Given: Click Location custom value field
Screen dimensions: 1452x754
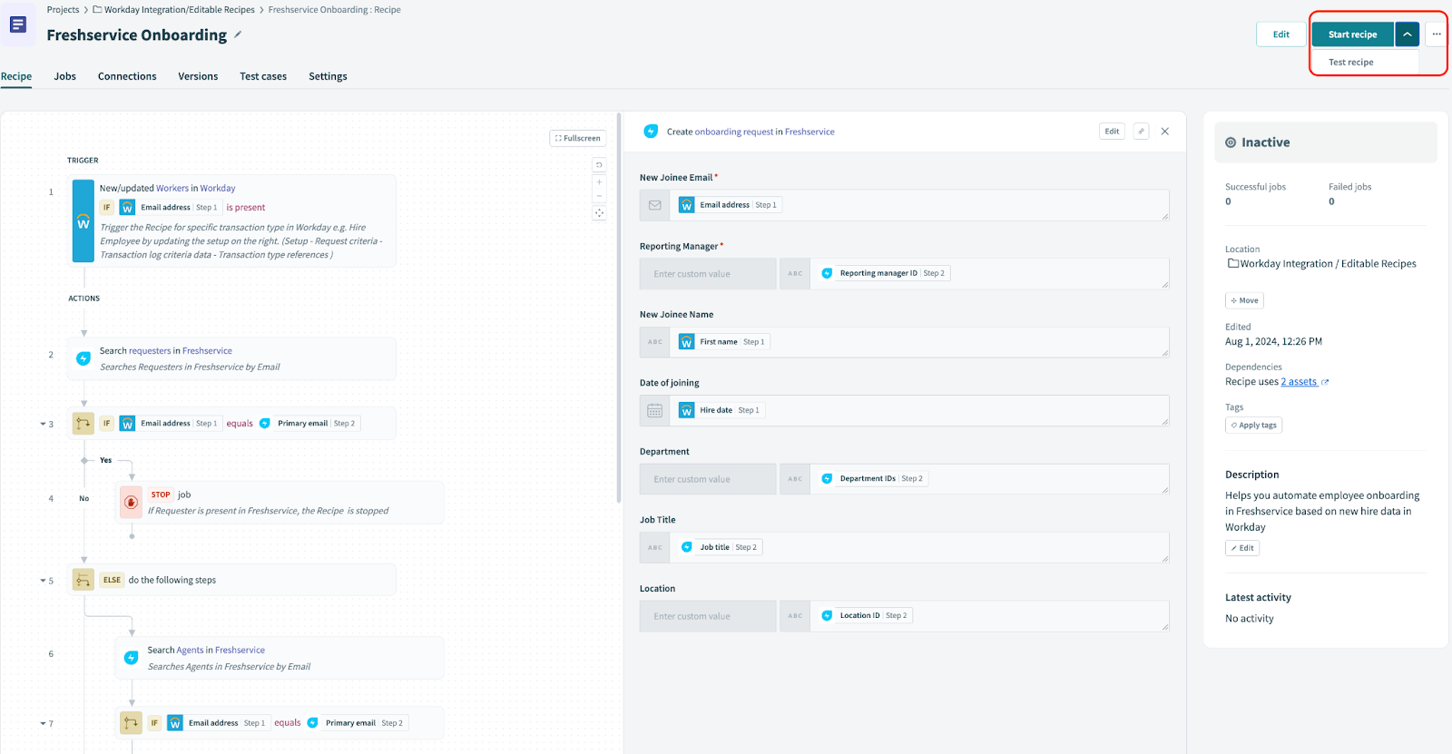Looking at the screenshot, I should (x=708, y=616).
